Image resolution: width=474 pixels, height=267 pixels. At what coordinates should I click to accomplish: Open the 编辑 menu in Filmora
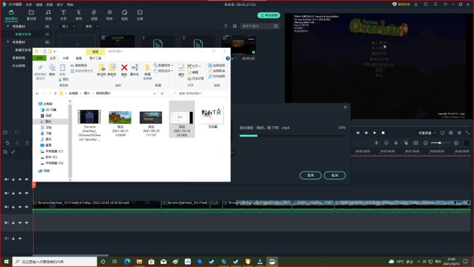39,5
